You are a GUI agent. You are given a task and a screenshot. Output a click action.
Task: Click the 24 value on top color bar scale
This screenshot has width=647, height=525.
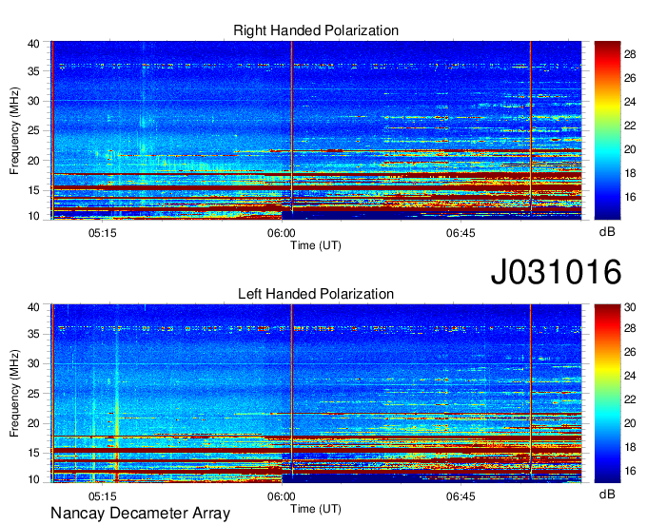630,102
